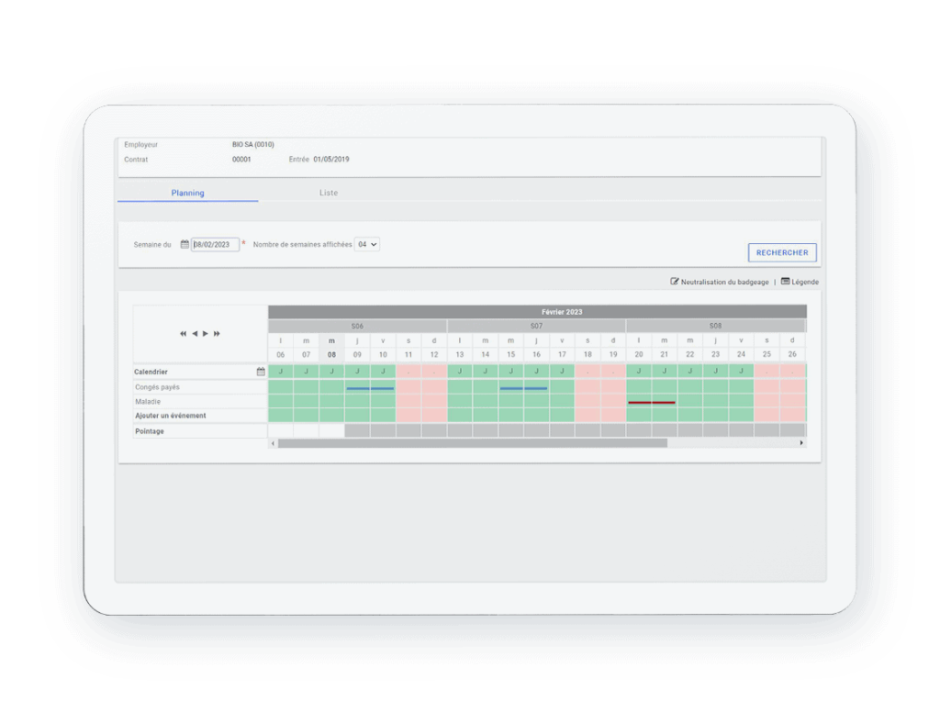Select the blue Congés payés bar in week S06

[x=370, y=388]
